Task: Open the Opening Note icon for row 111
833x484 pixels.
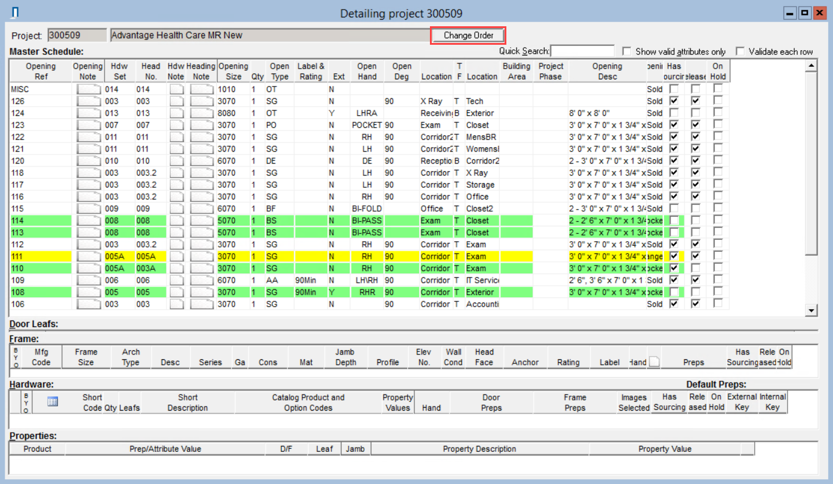Action: tap(88, 257)
